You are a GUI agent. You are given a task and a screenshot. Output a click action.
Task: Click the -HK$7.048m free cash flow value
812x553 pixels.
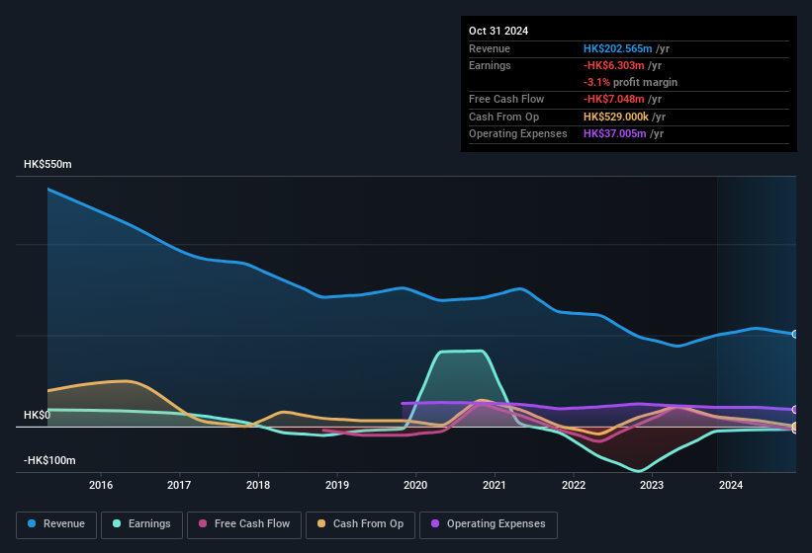point(614,99)
